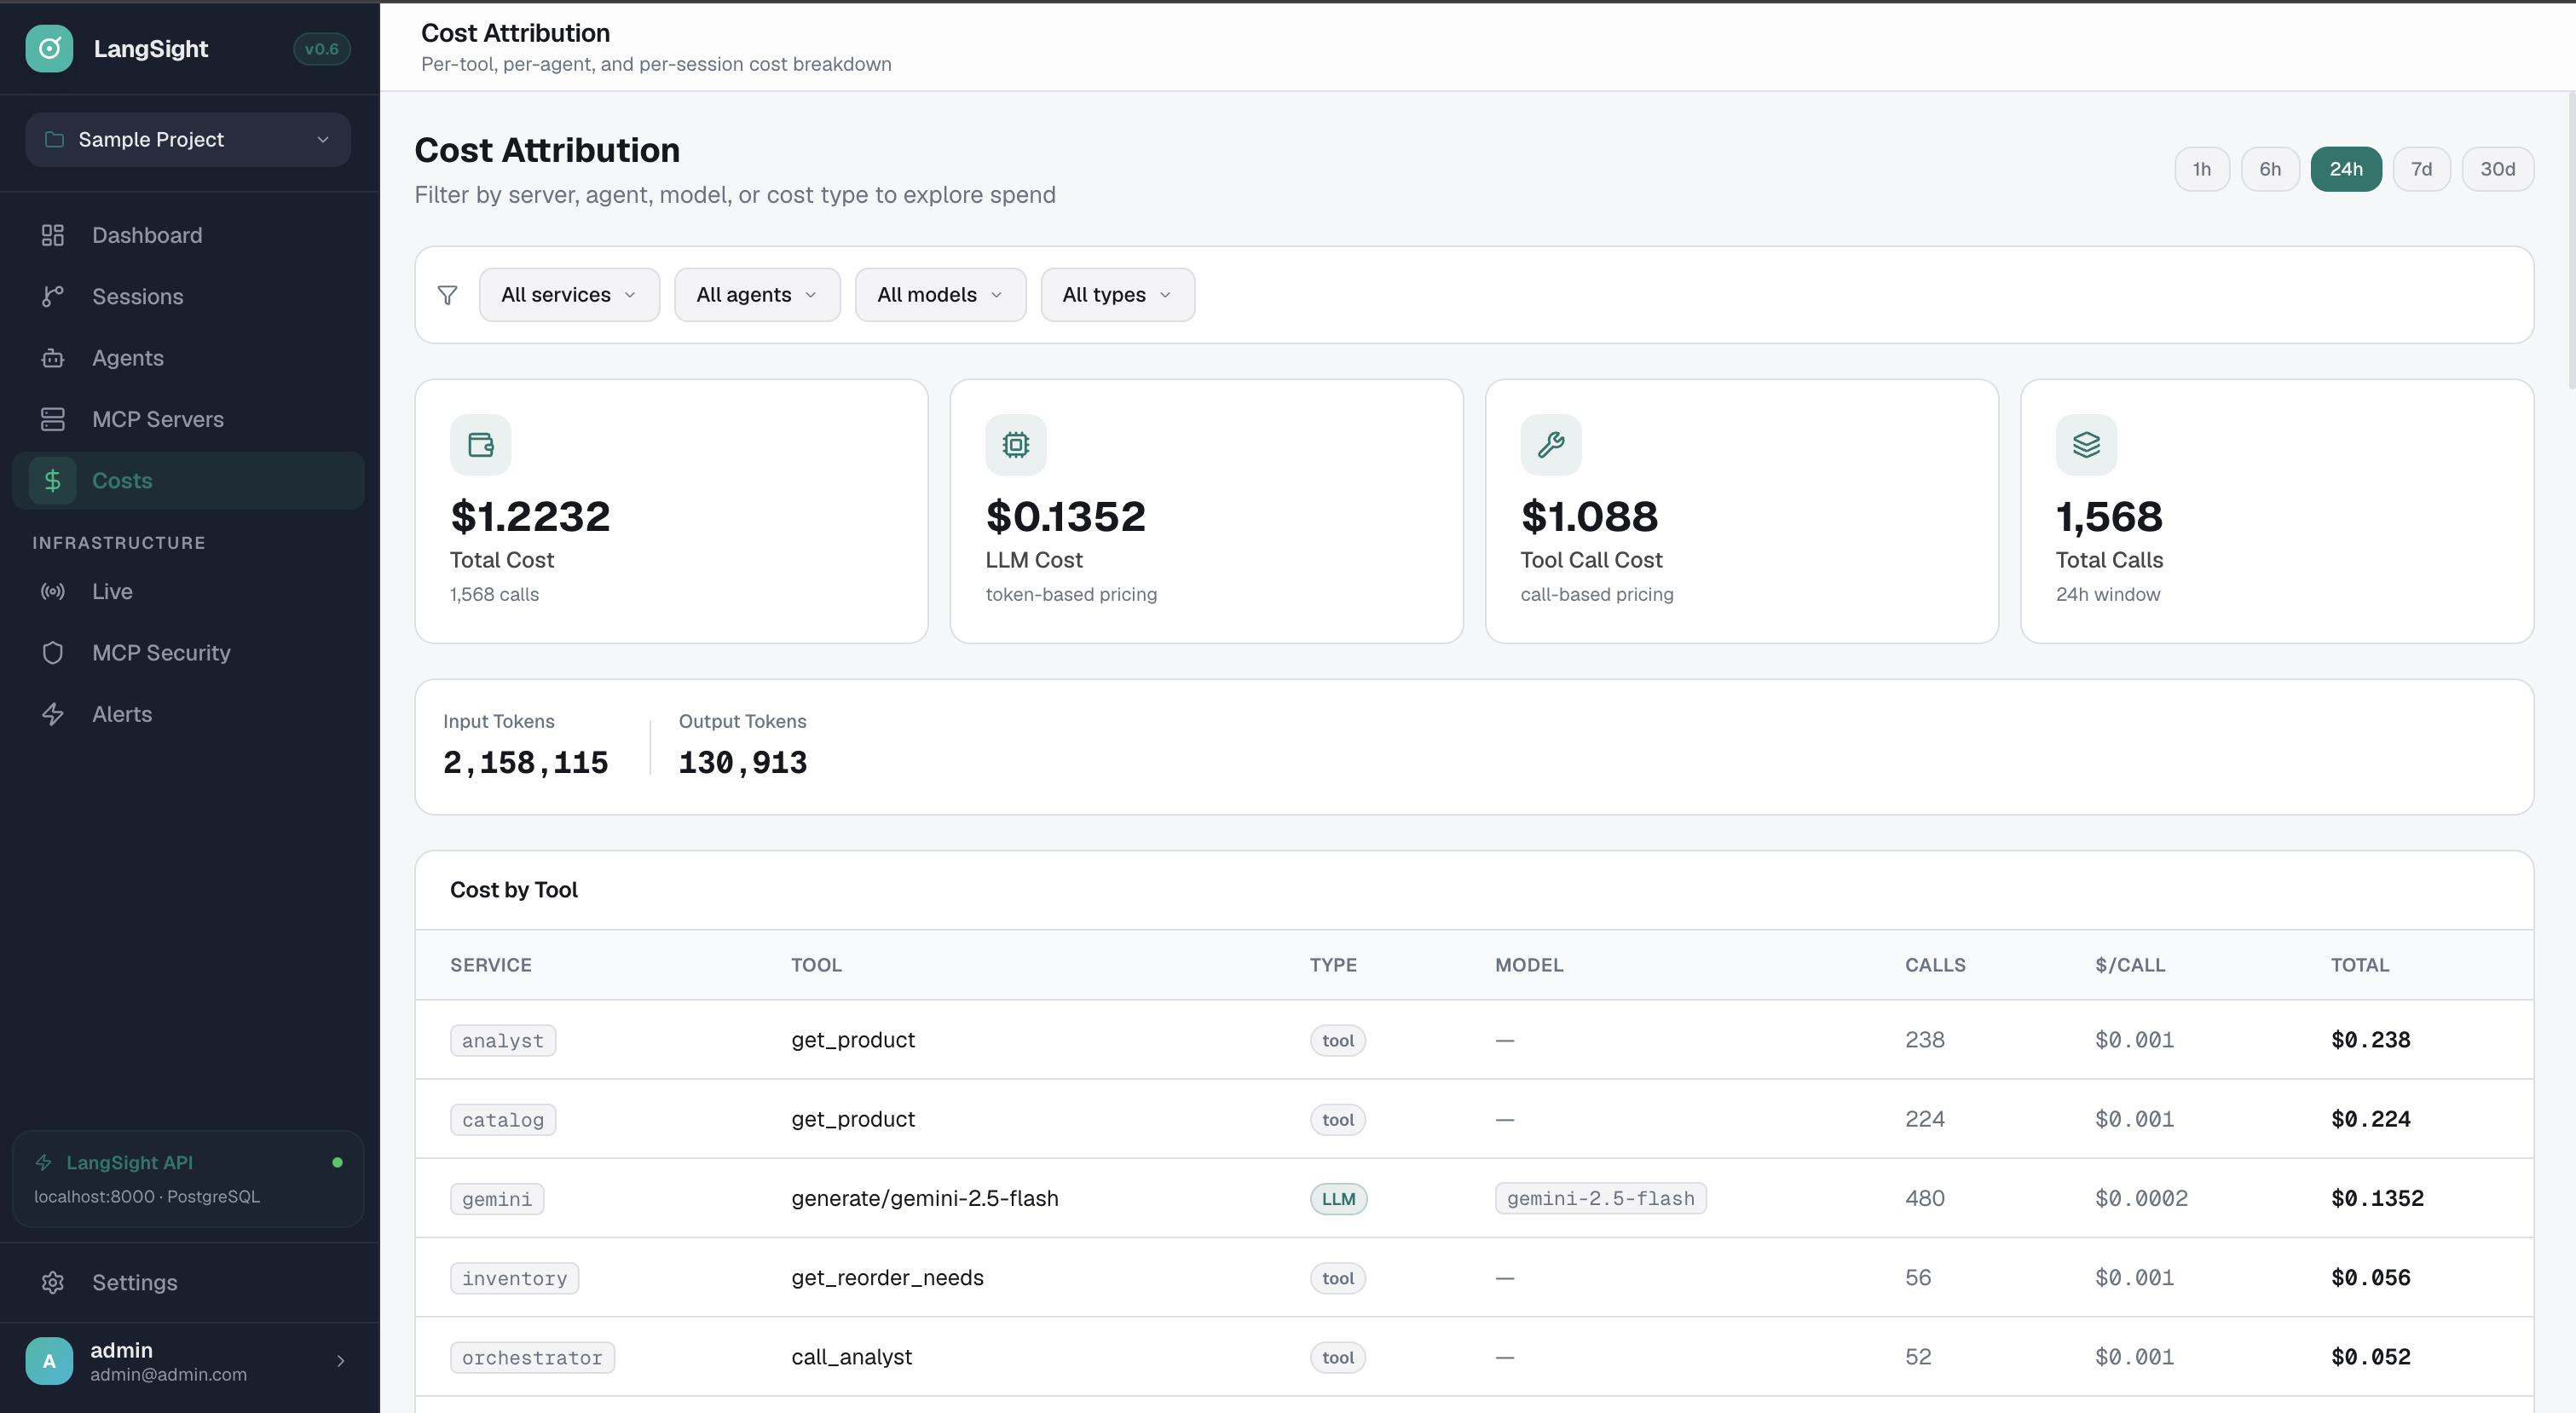Switch time range to 1h
2576x1413 pixels.
2201,169
